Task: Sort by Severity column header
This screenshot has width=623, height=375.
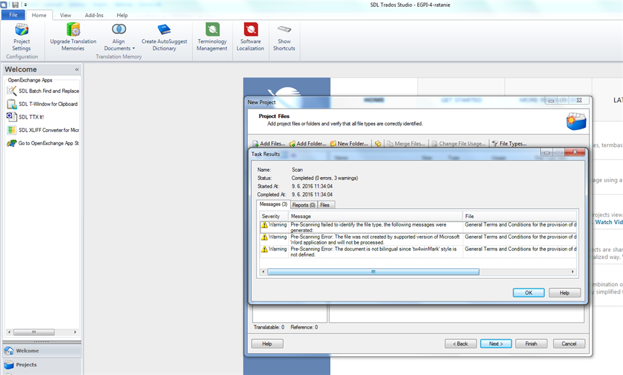Action: tap(274, 216)
